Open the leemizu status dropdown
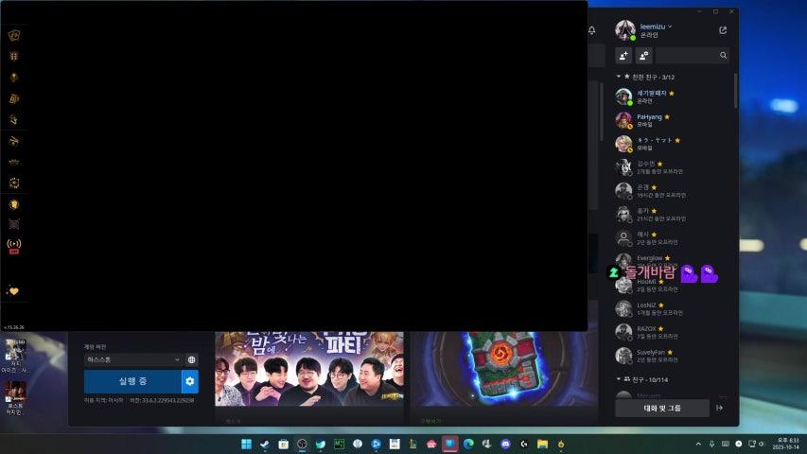 coord(657,26)
